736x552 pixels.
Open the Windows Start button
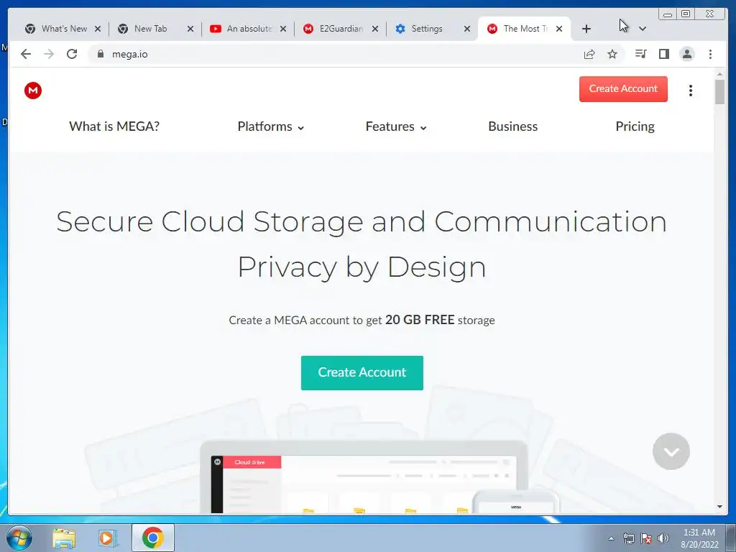coord(19,538)
